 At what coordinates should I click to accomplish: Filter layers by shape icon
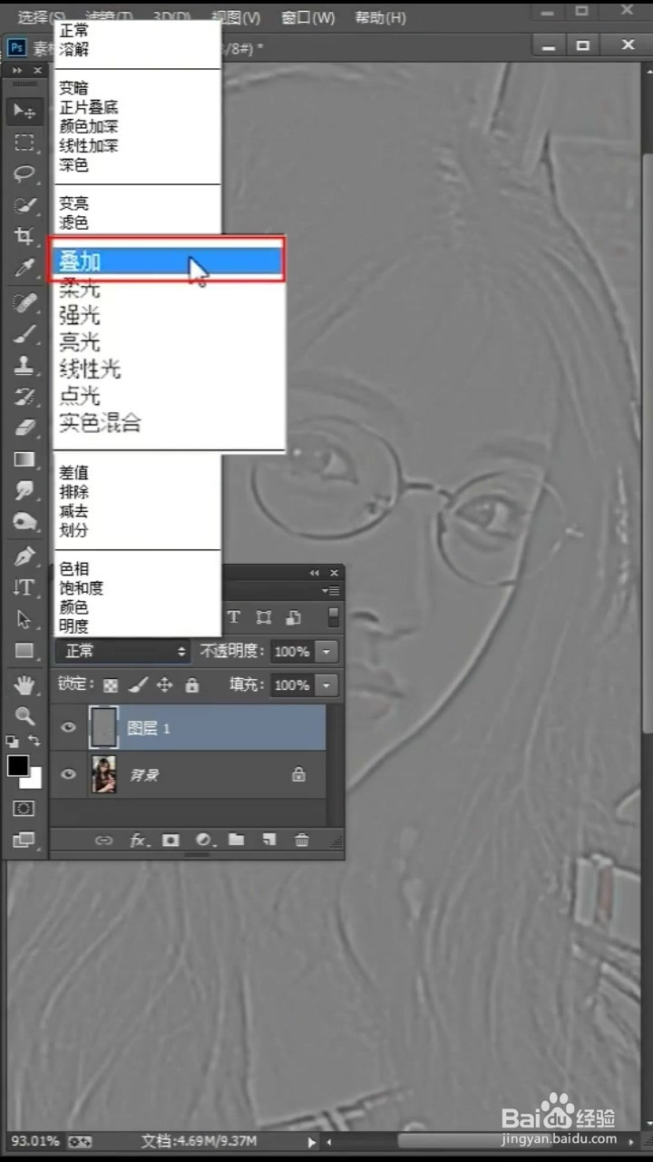click(x=264, y=617)
